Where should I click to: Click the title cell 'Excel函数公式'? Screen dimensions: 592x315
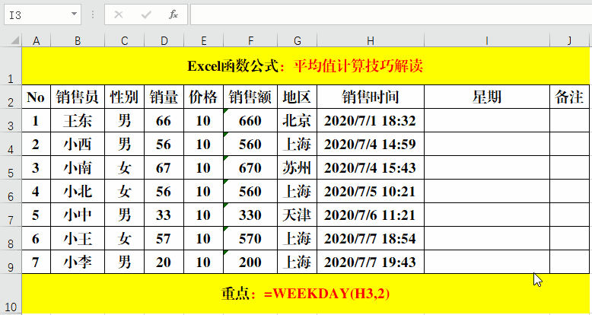coord(305,66)
